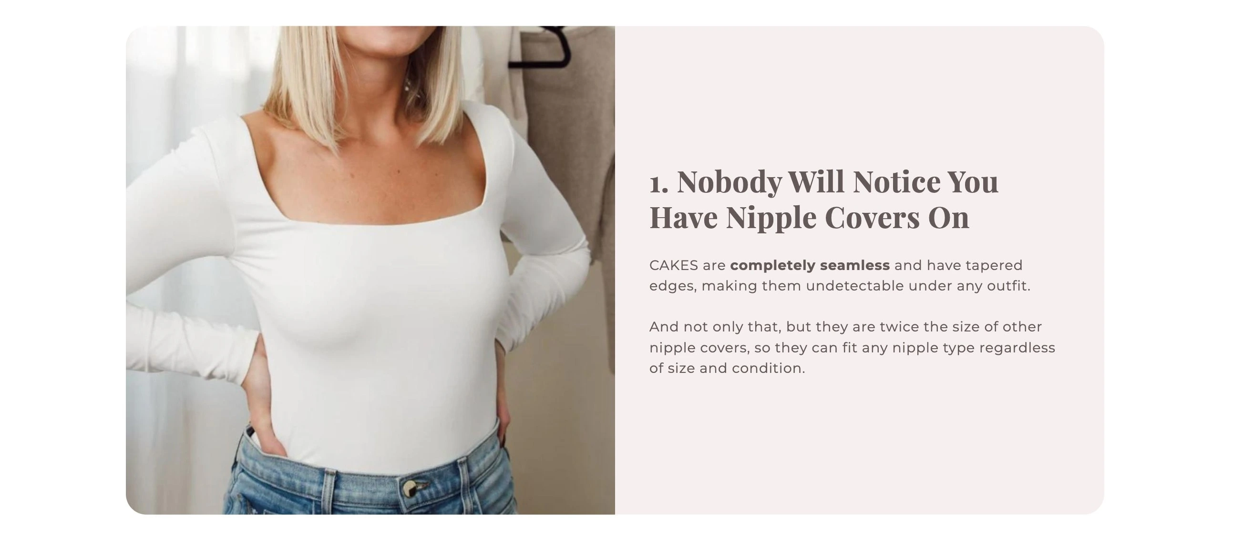
Task: Select the white square-neck top photo
Action: coord(370,270)
